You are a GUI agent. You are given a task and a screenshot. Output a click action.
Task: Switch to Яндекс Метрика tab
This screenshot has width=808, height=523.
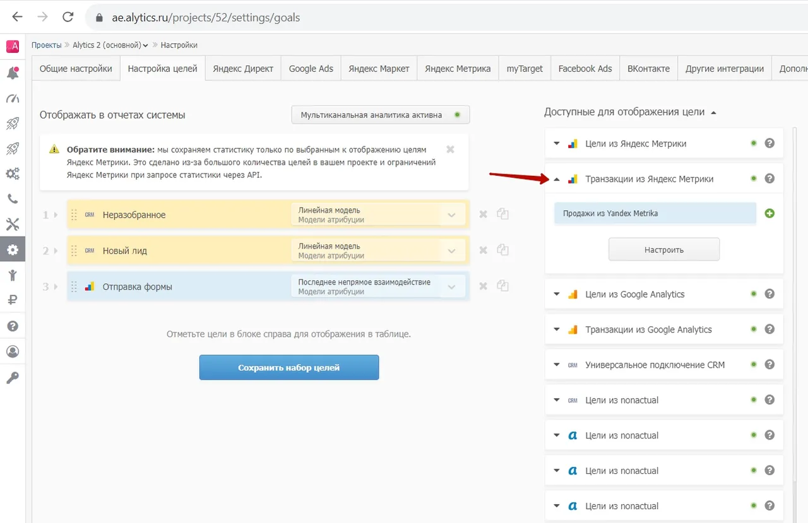(458, 69)
